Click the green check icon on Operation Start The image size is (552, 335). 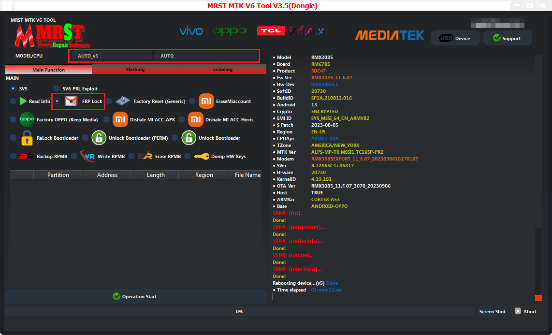click(x=116, y=297)
